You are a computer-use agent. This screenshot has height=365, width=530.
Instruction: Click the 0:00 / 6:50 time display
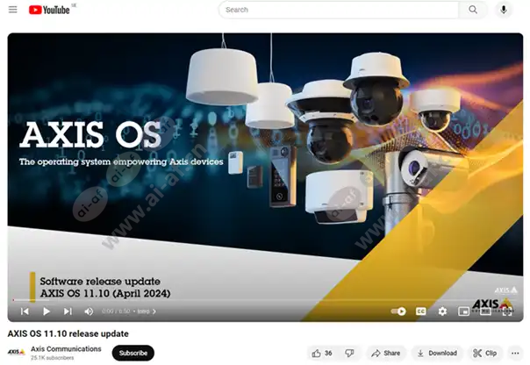[x=116, y=311]
